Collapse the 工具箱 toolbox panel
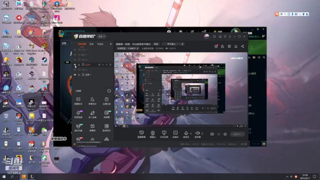 109,91
